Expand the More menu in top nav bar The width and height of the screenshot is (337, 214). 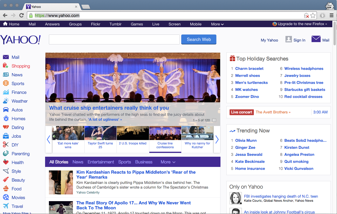pos(217,24)
